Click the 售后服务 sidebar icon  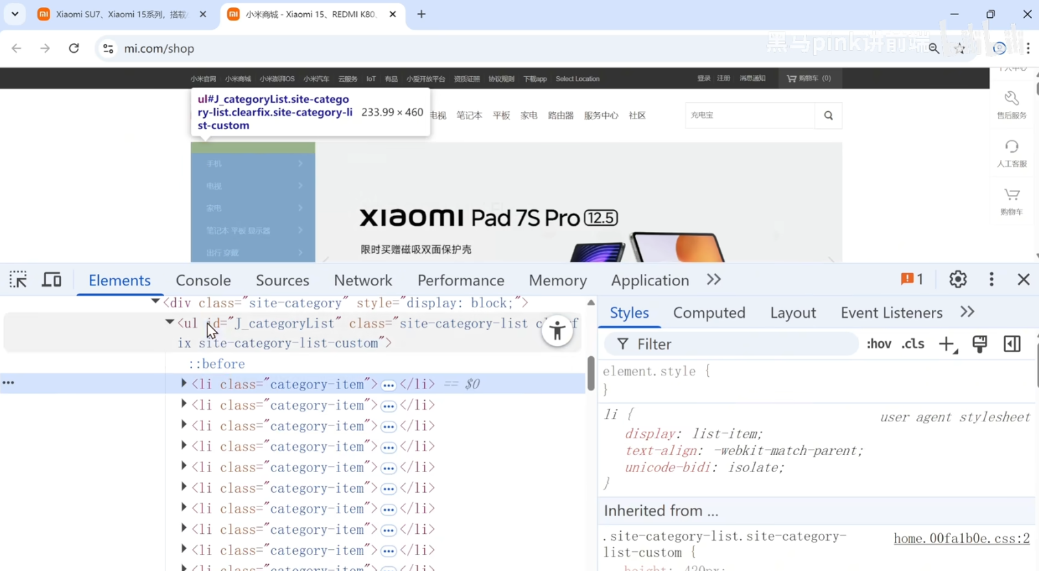point(1012,105)
